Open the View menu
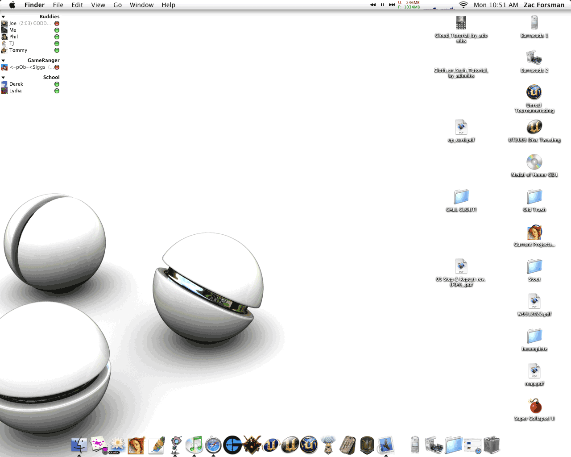Image resolution: width=571 pixels, height=457 pixels. 98,5
